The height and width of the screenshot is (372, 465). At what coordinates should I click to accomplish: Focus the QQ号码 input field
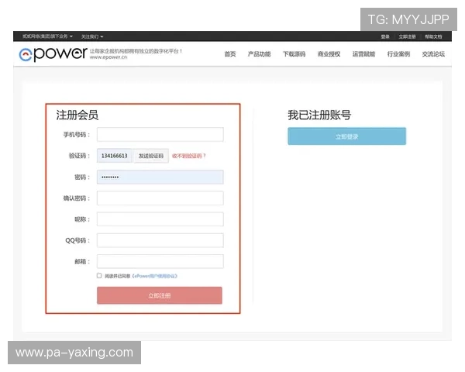pos(160,240)
